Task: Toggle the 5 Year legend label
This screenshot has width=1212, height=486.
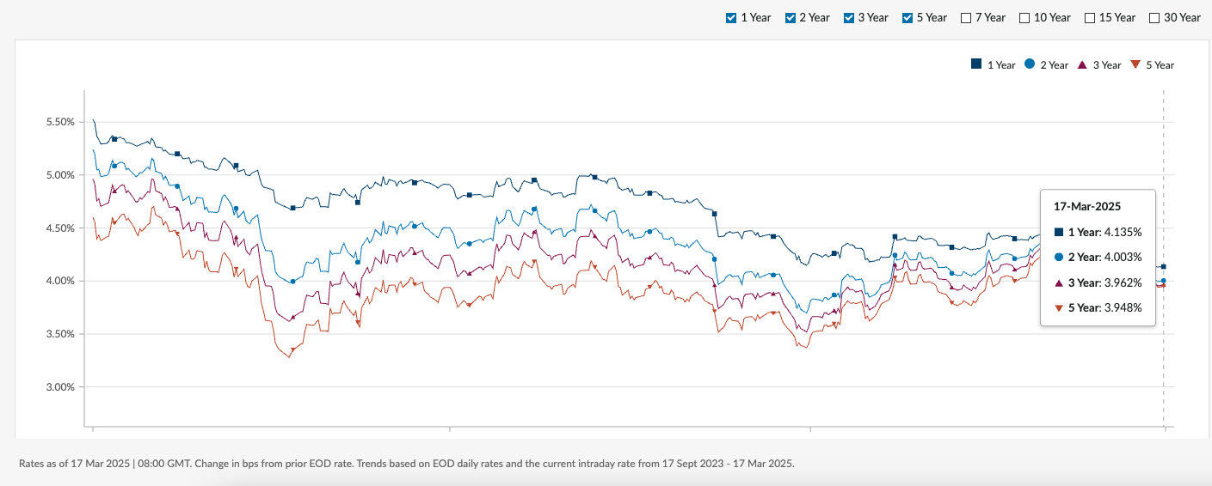Action: [x=1160, y=65]
